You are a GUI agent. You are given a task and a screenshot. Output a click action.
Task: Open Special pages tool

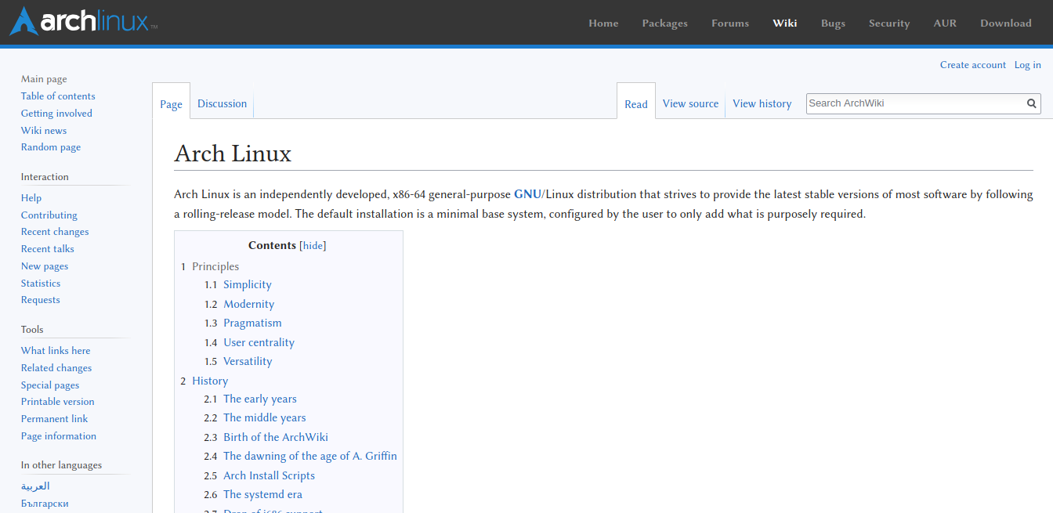coord(50,385)
